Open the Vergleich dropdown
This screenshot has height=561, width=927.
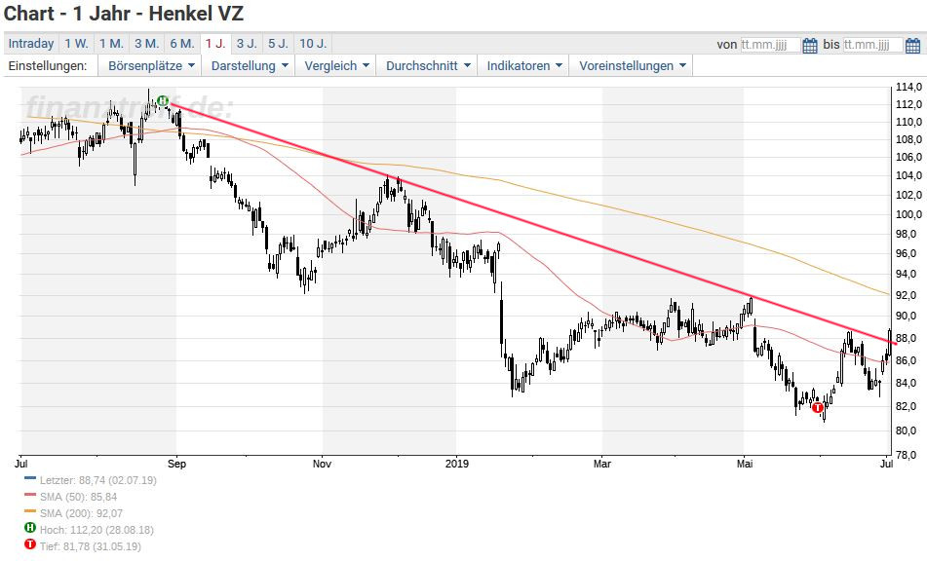336,65
